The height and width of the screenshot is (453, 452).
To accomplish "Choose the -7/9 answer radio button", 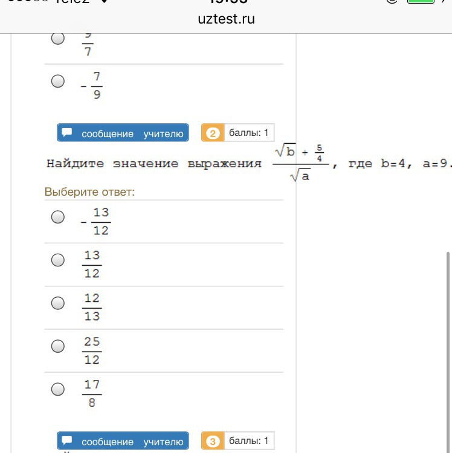I will coord(58,82).
